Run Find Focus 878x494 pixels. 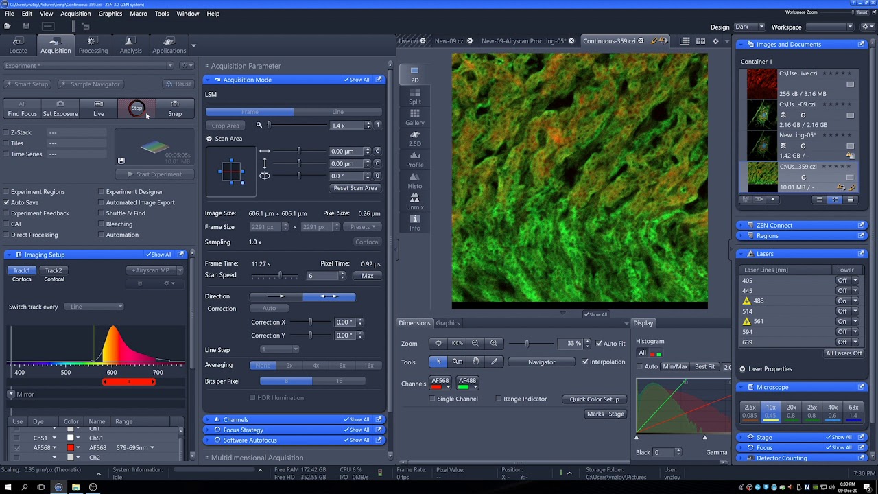point(23,108)
